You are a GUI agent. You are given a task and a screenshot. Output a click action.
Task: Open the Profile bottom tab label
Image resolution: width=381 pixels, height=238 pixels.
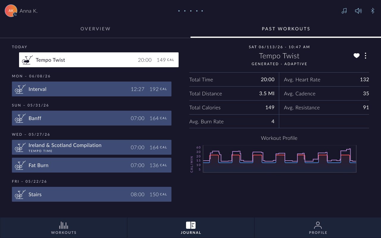(x=318, y=233)
